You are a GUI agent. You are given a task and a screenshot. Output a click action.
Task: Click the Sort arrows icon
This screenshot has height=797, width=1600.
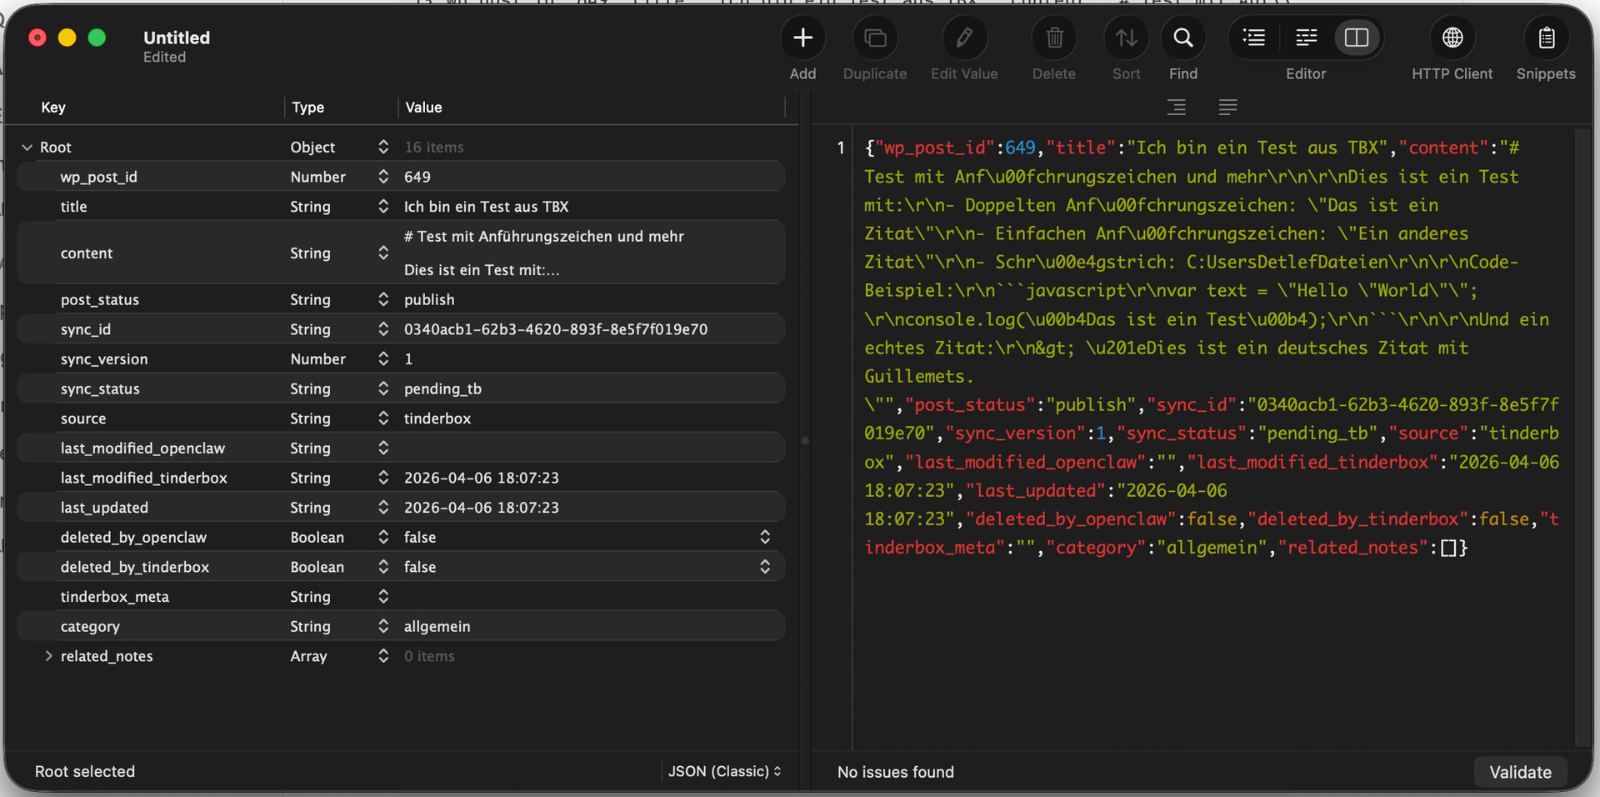click(x=1126, y=38)
